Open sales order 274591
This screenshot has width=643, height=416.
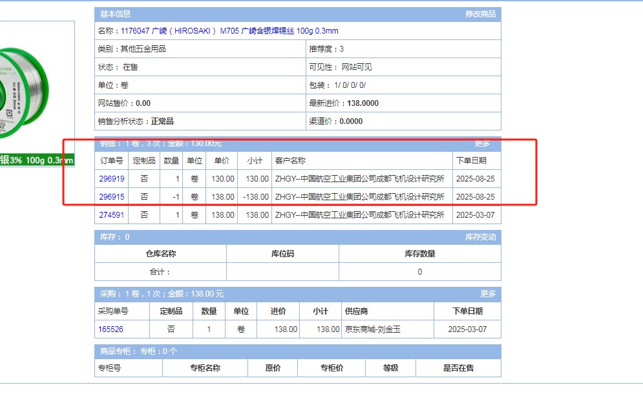pos(112,214)
